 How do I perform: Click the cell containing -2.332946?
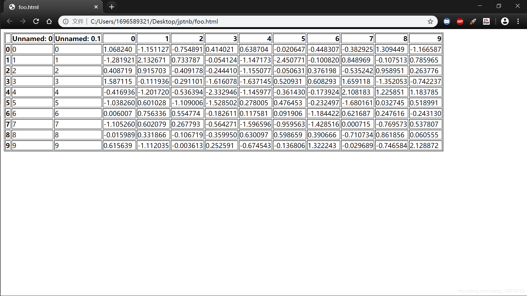(x=221, y=92)
